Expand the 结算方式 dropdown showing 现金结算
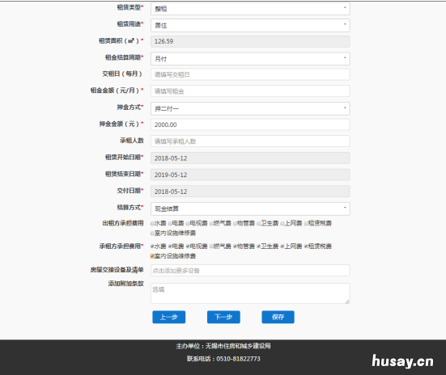Image resolution: width=446 pixels, height=375 pixels. [x=250, y=209]
